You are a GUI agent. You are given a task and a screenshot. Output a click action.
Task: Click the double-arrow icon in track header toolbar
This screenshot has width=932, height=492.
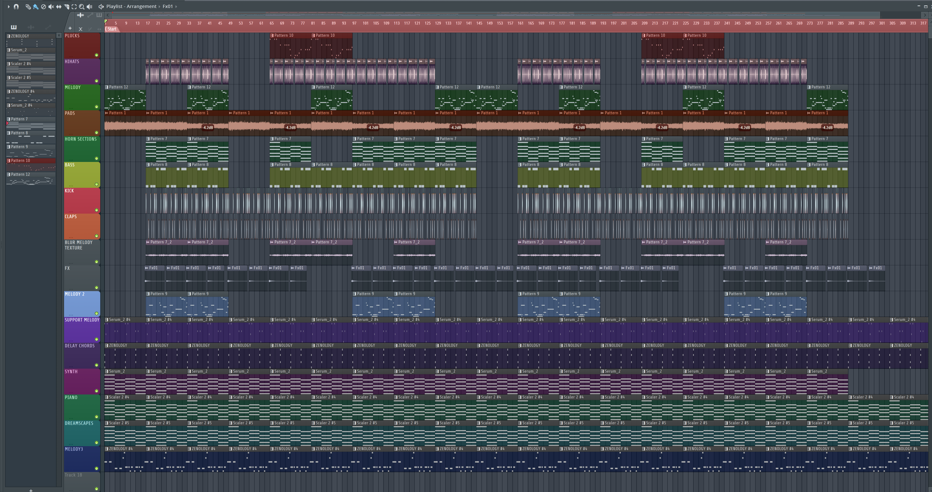[x=99, y=29]
